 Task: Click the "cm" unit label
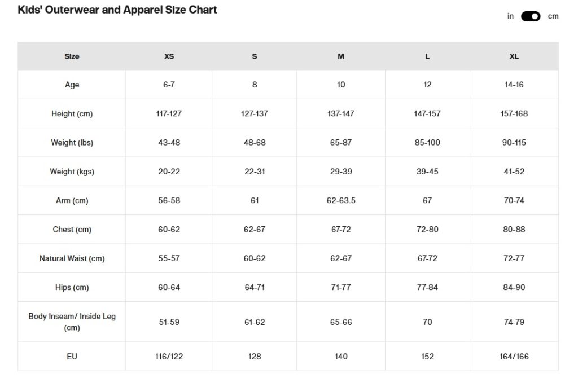[x=553, y=16]
